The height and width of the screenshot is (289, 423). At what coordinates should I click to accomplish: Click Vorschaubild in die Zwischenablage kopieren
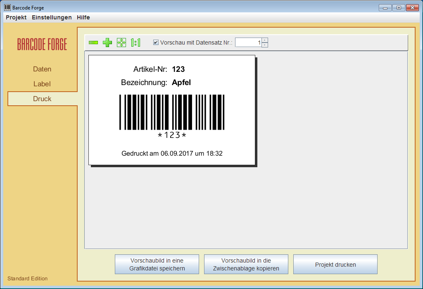pos(246,264)
